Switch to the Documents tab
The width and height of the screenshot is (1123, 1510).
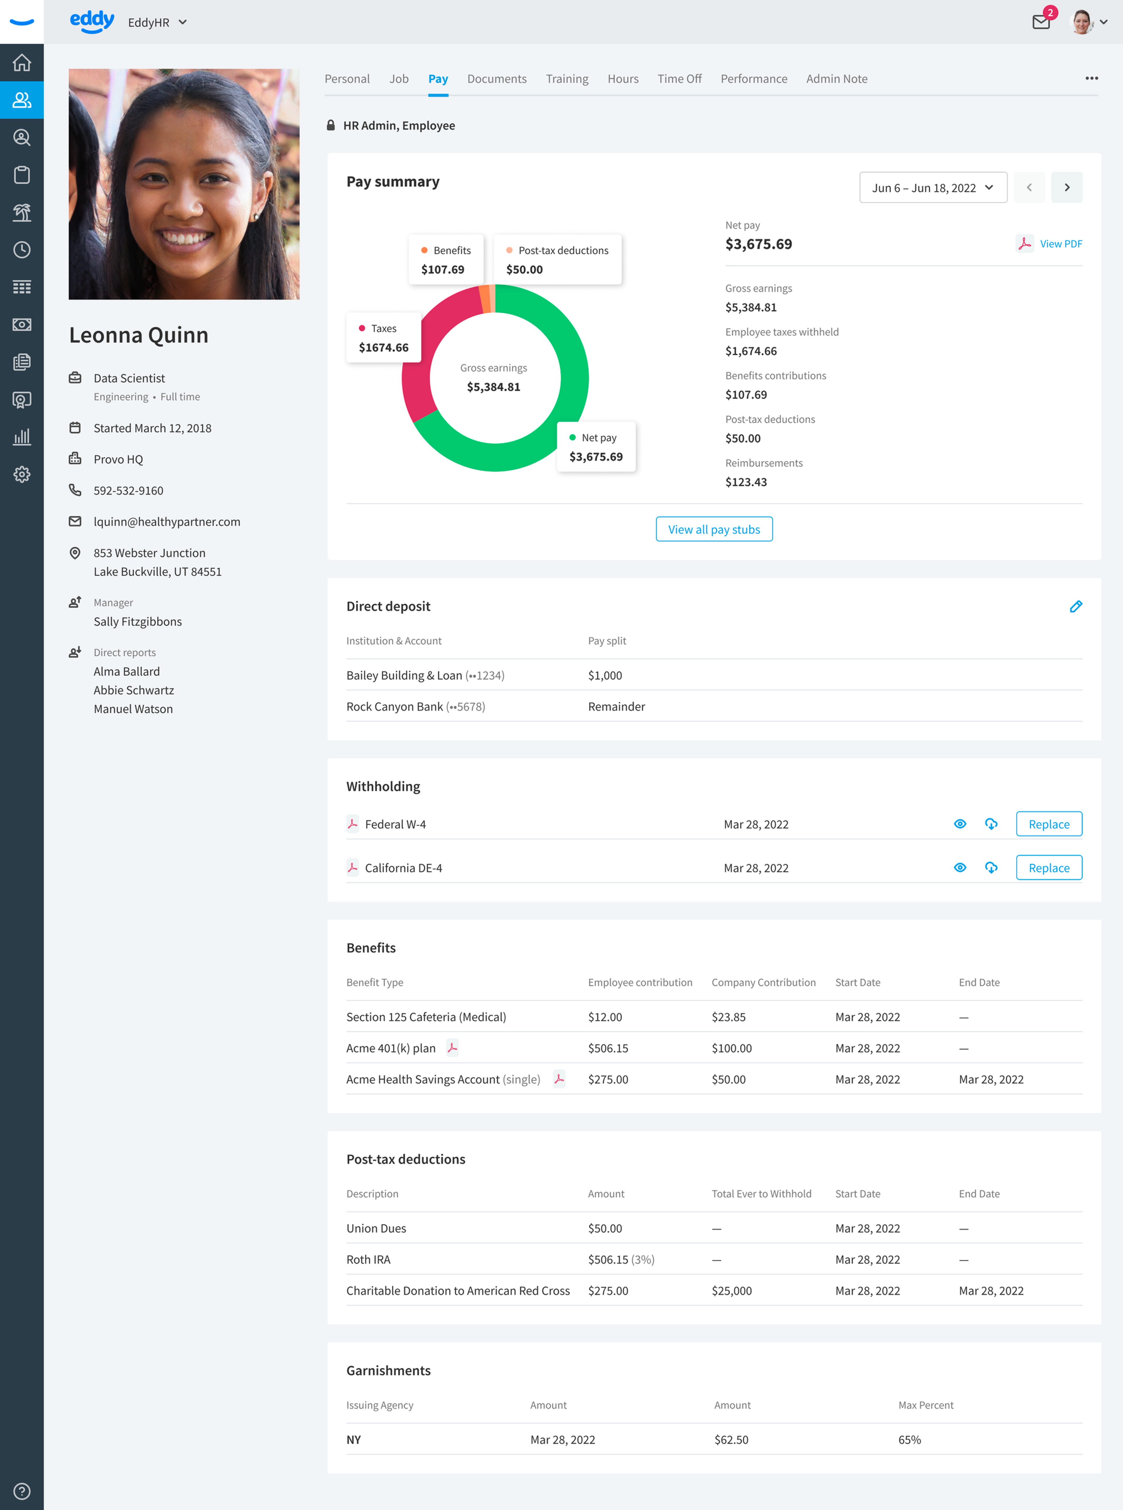click(497, 79)
